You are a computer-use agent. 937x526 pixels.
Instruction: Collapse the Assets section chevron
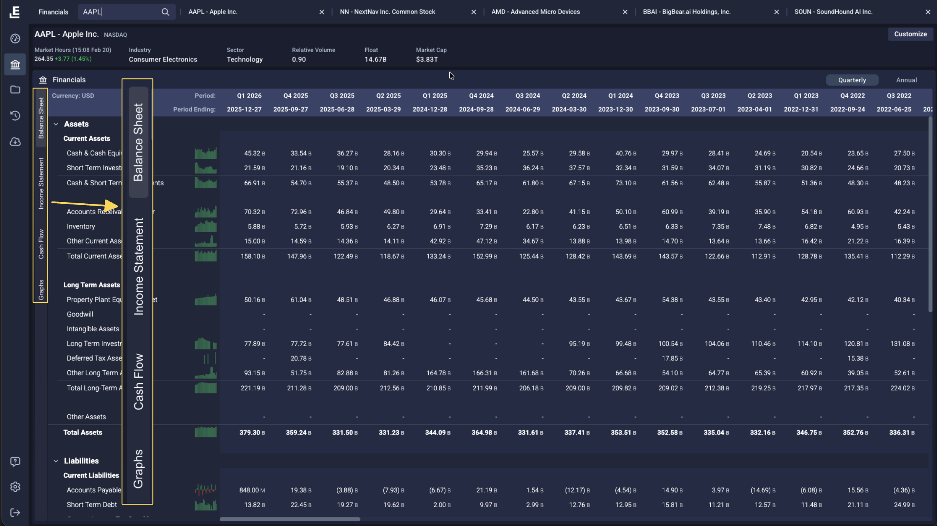(56, 124)
